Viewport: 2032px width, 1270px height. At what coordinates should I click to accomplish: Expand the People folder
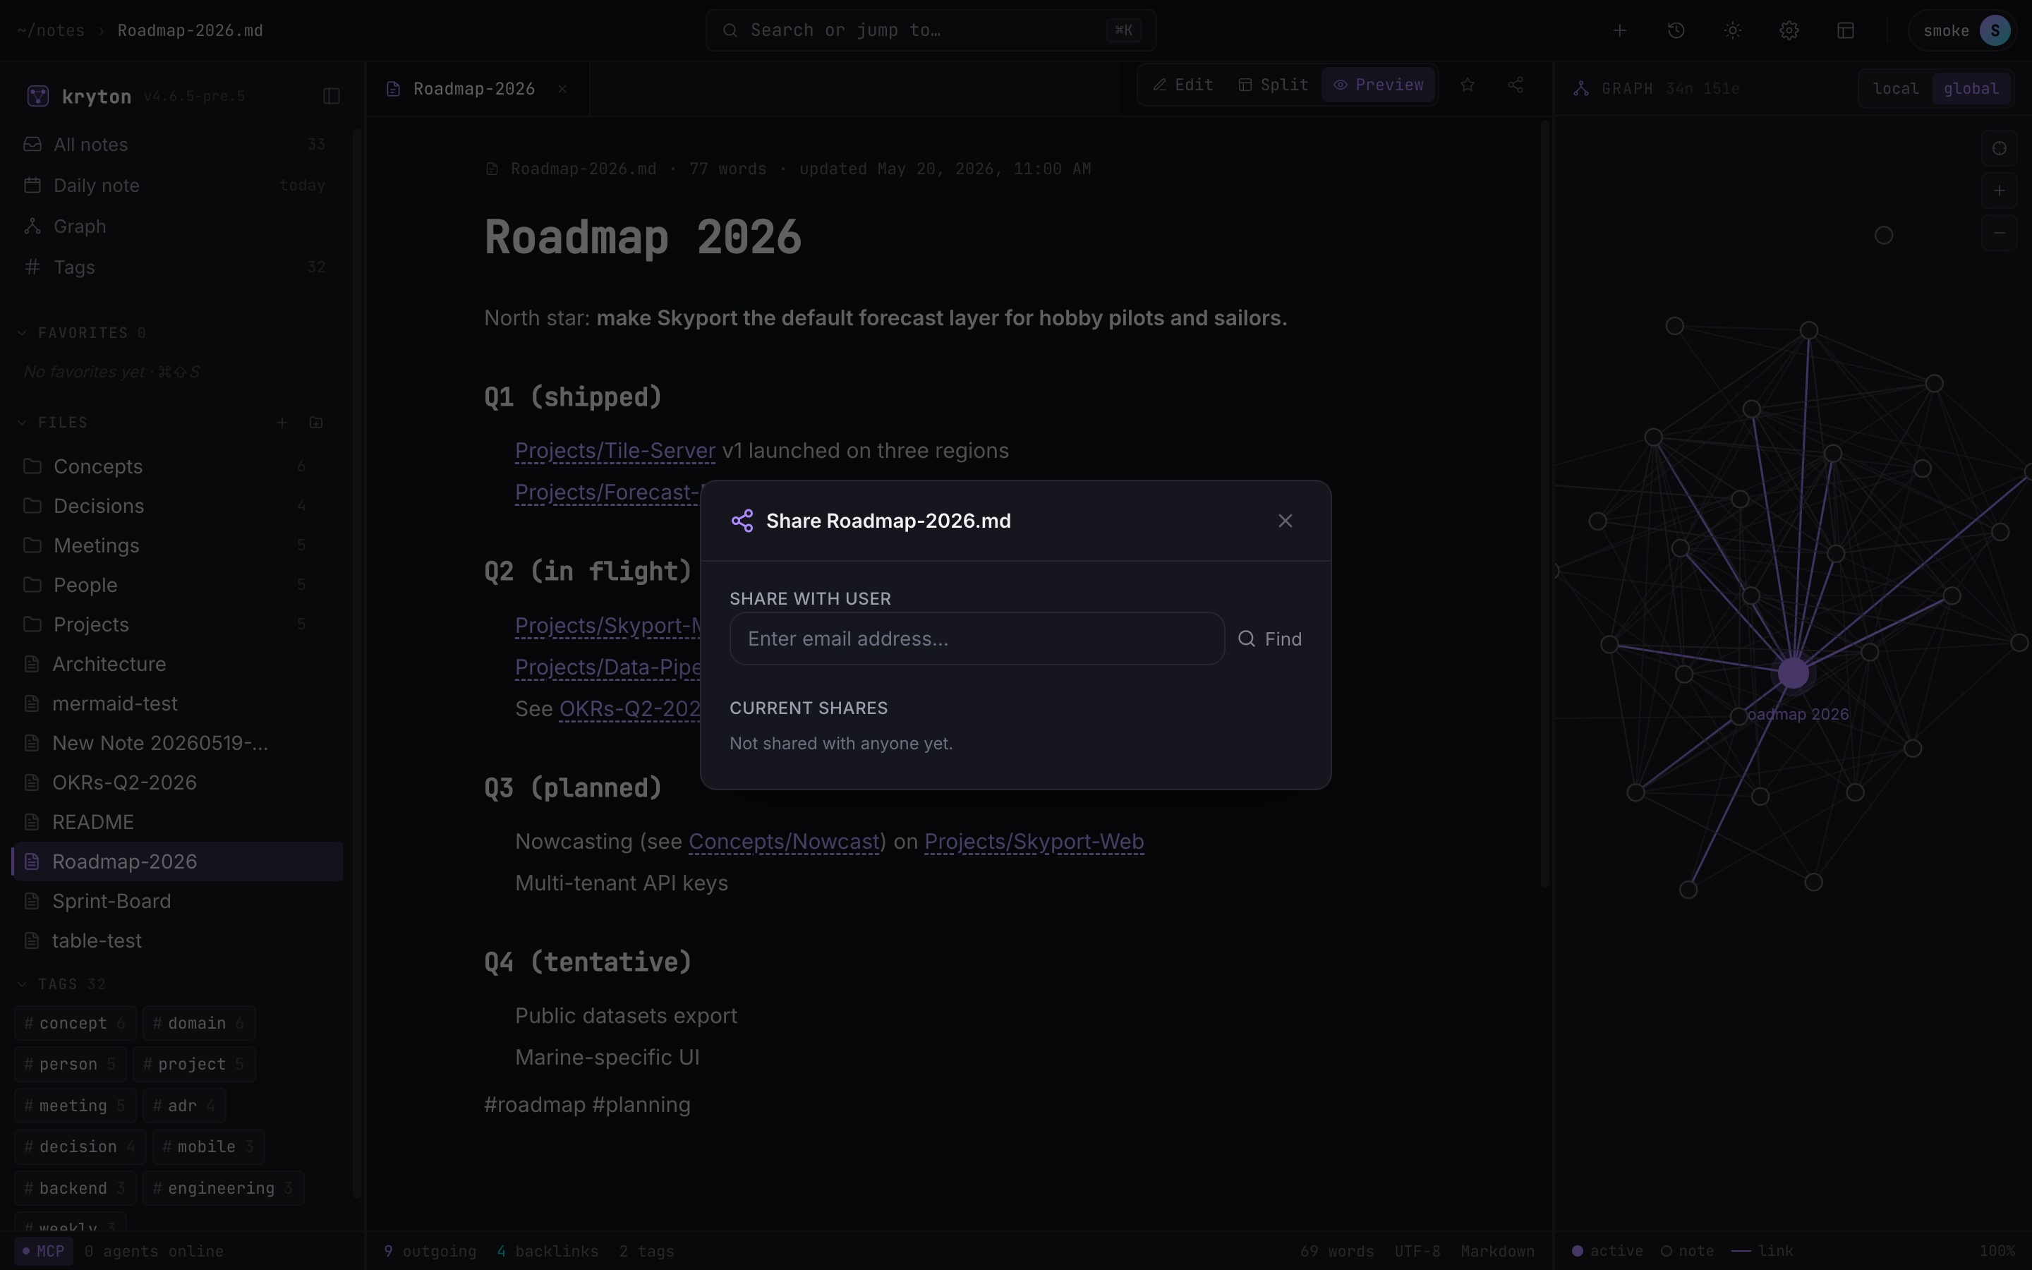point(178,585)
